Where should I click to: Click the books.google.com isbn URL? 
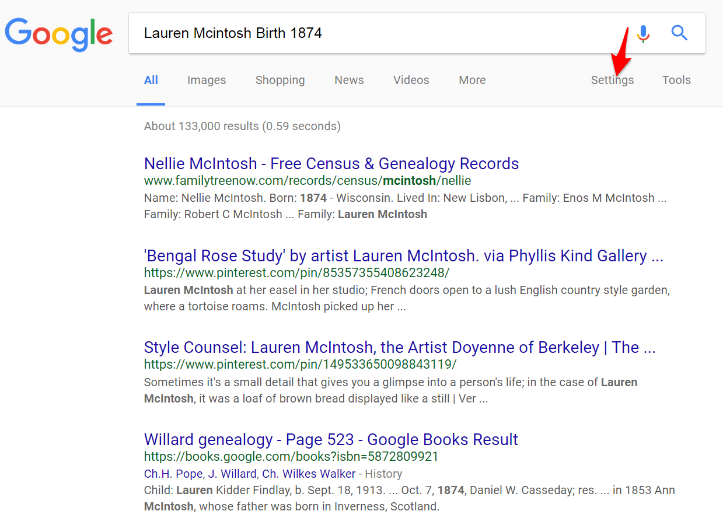(291, 456)
